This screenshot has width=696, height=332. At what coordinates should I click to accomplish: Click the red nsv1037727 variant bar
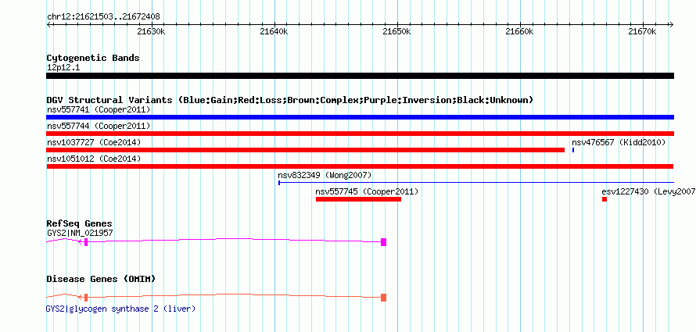coord(306,150)
